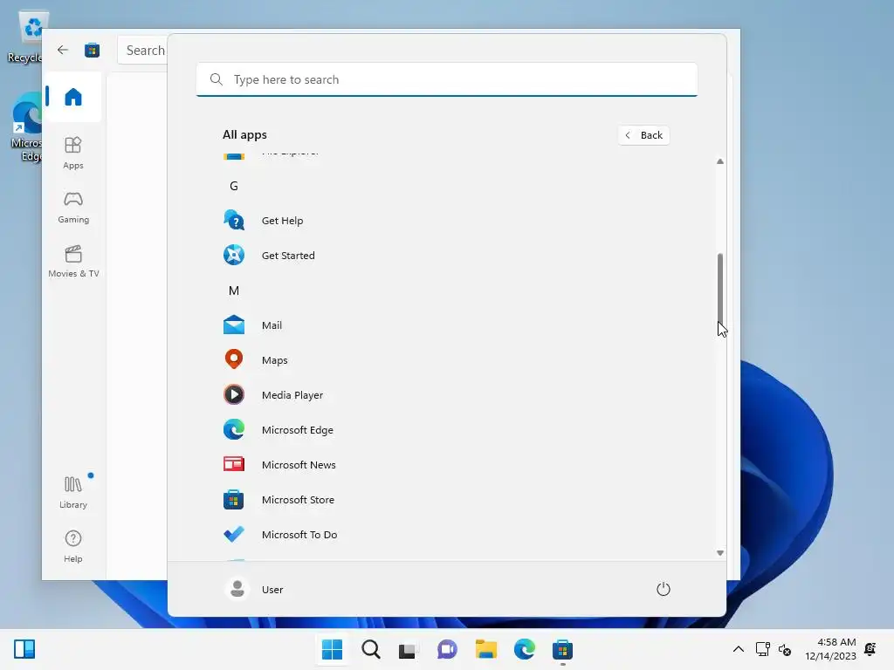Launch Media Player app icon
The width and height of the screenshot is (894, 670).
tap(234, 395)
